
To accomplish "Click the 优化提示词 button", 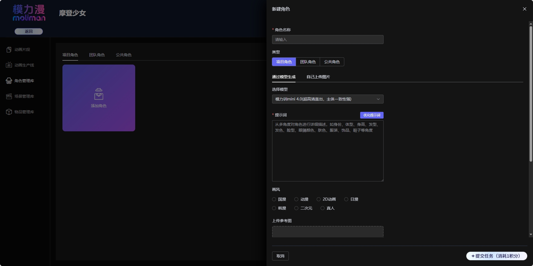I will coord(372,115).
